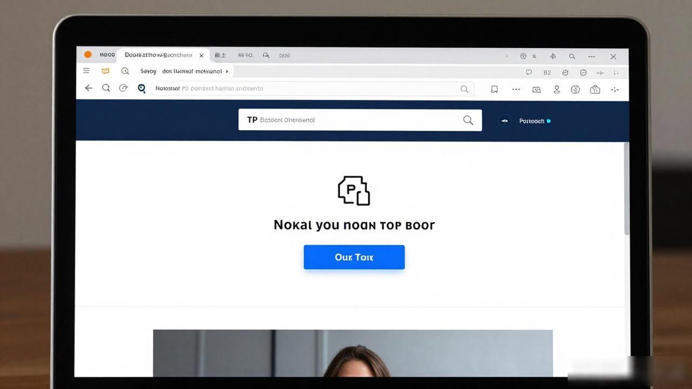This screenshot has height=389, width=692.
Task: Click the heading "Nokal you noan top boor"
Action: coord(354,225)
